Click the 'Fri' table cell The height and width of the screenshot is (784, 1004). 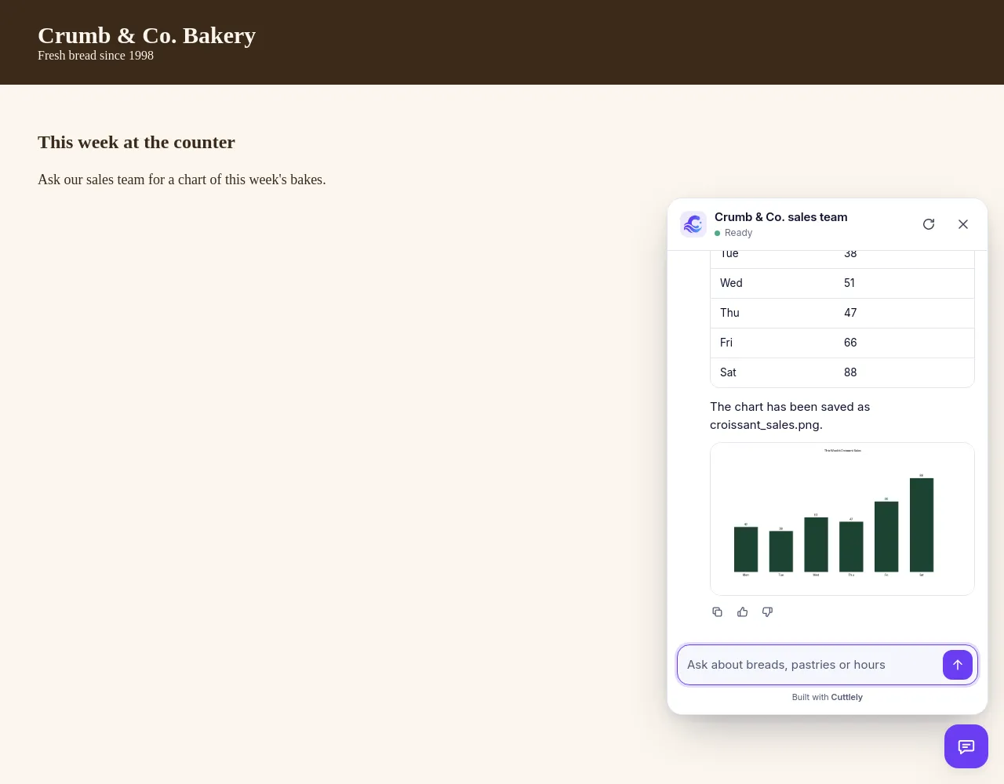773,343
